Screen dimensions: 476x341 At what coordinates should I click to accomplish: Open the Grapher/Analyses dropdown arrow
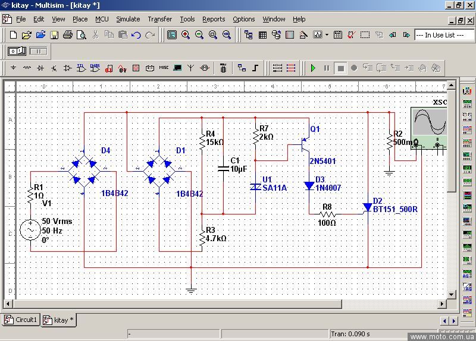[327, 35]
